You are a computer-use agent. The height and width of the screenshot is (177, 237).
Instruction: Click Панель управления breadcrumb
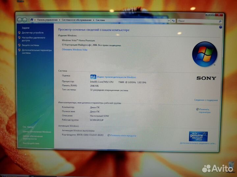[x=47, y=20]
